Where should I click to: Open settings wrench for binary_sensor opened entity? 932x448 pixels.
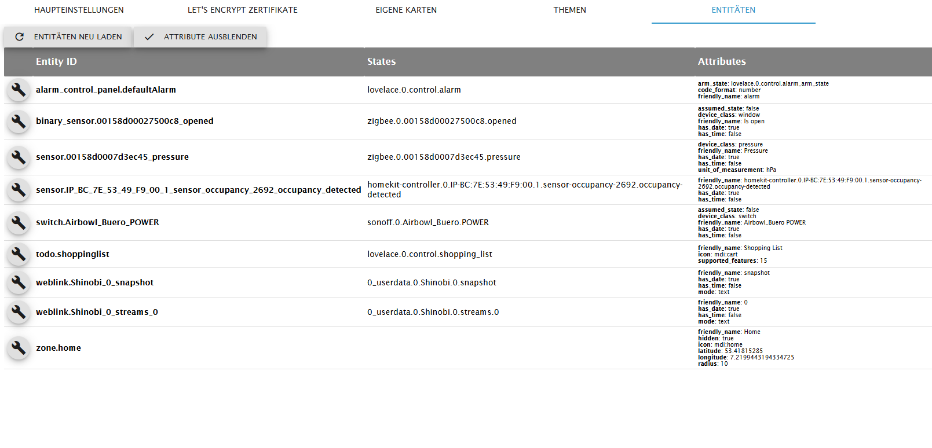[x=19, y=121]
